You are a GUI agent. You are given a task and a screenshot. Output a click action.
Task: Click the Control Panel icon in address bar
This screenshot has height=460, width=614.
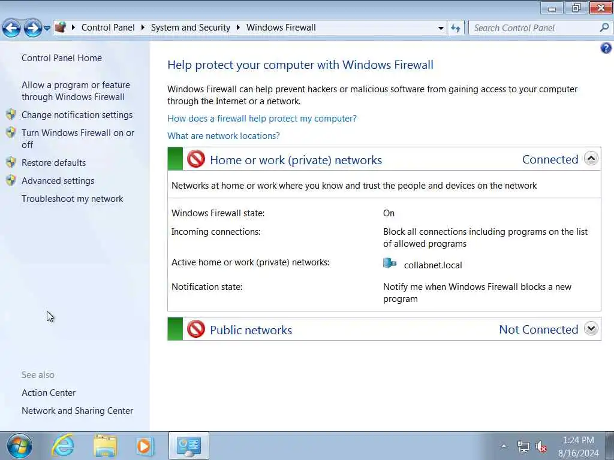(61, 28)
